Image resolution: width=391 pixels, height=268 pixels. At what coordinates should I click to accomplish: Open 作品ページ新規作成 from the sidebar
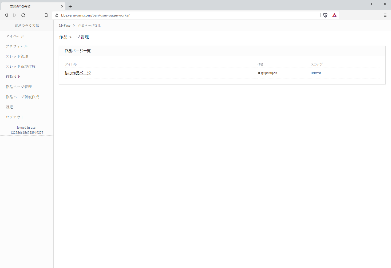(x=22, y=97)
